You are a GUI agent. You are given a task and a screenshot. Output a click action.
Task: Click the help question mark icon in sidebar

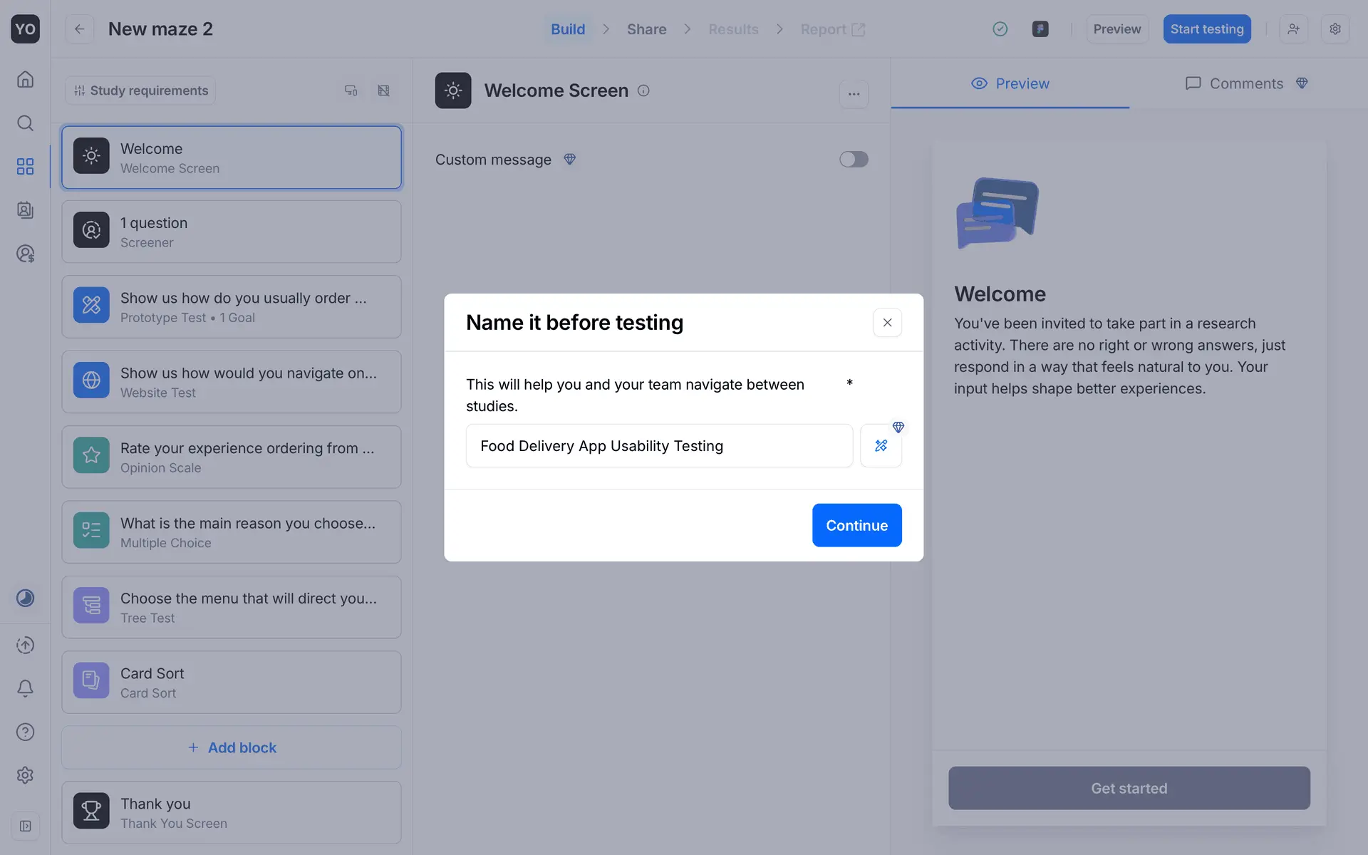tap(25, 732)
